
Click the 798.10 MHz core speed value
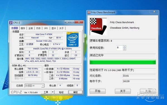click(33, 69)
